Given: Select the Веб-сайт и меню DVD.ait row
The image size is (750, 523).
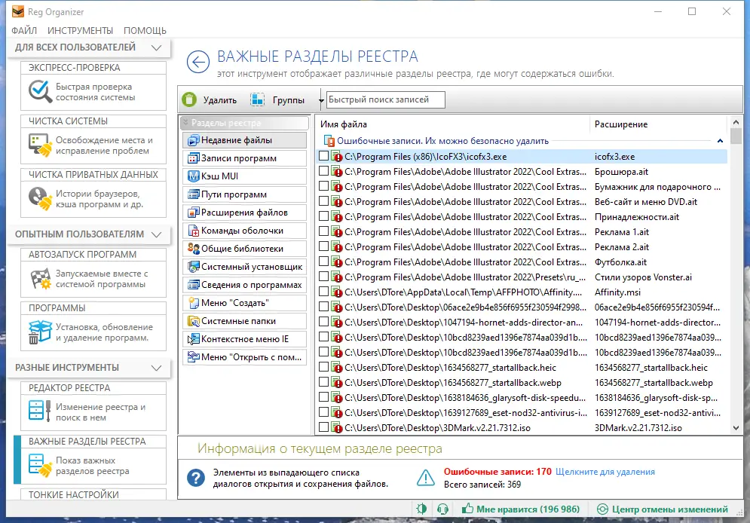Looking at the screenshot, I should coord(522,201).
